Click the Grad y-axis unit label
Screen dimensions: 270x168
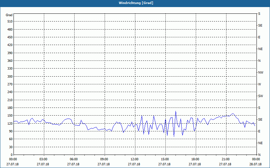point(9,15)
